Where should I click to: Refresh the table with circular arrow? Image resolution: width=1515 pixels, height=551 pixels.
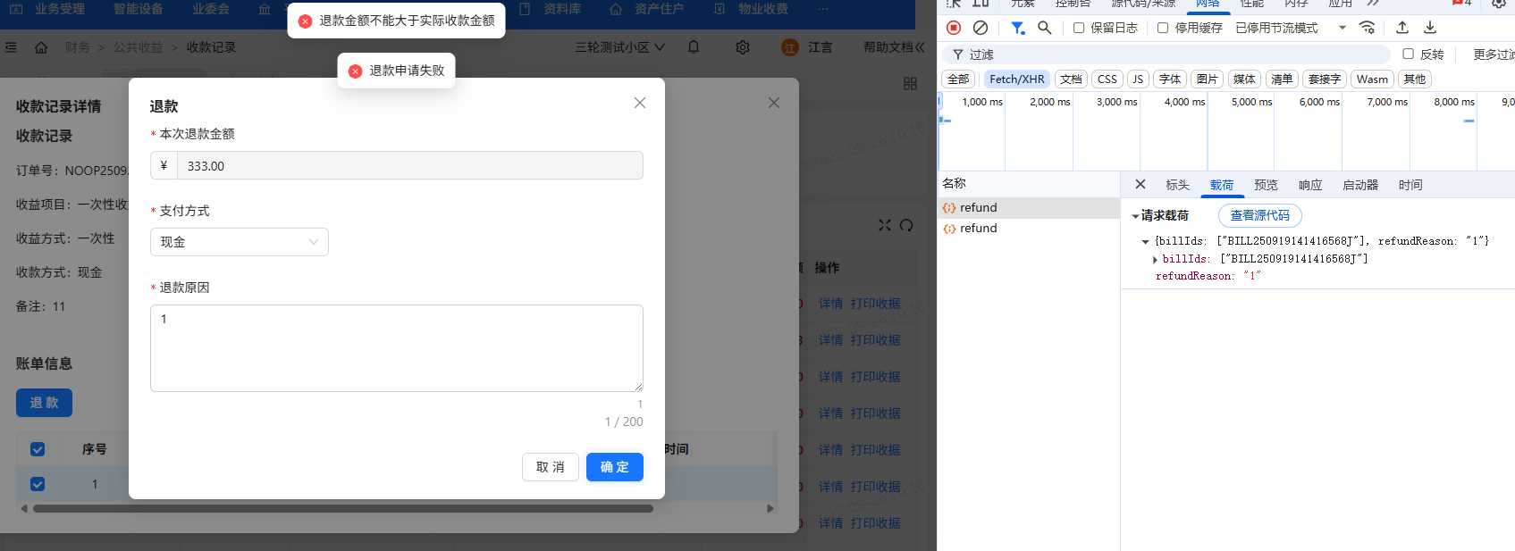coord(906,225)
